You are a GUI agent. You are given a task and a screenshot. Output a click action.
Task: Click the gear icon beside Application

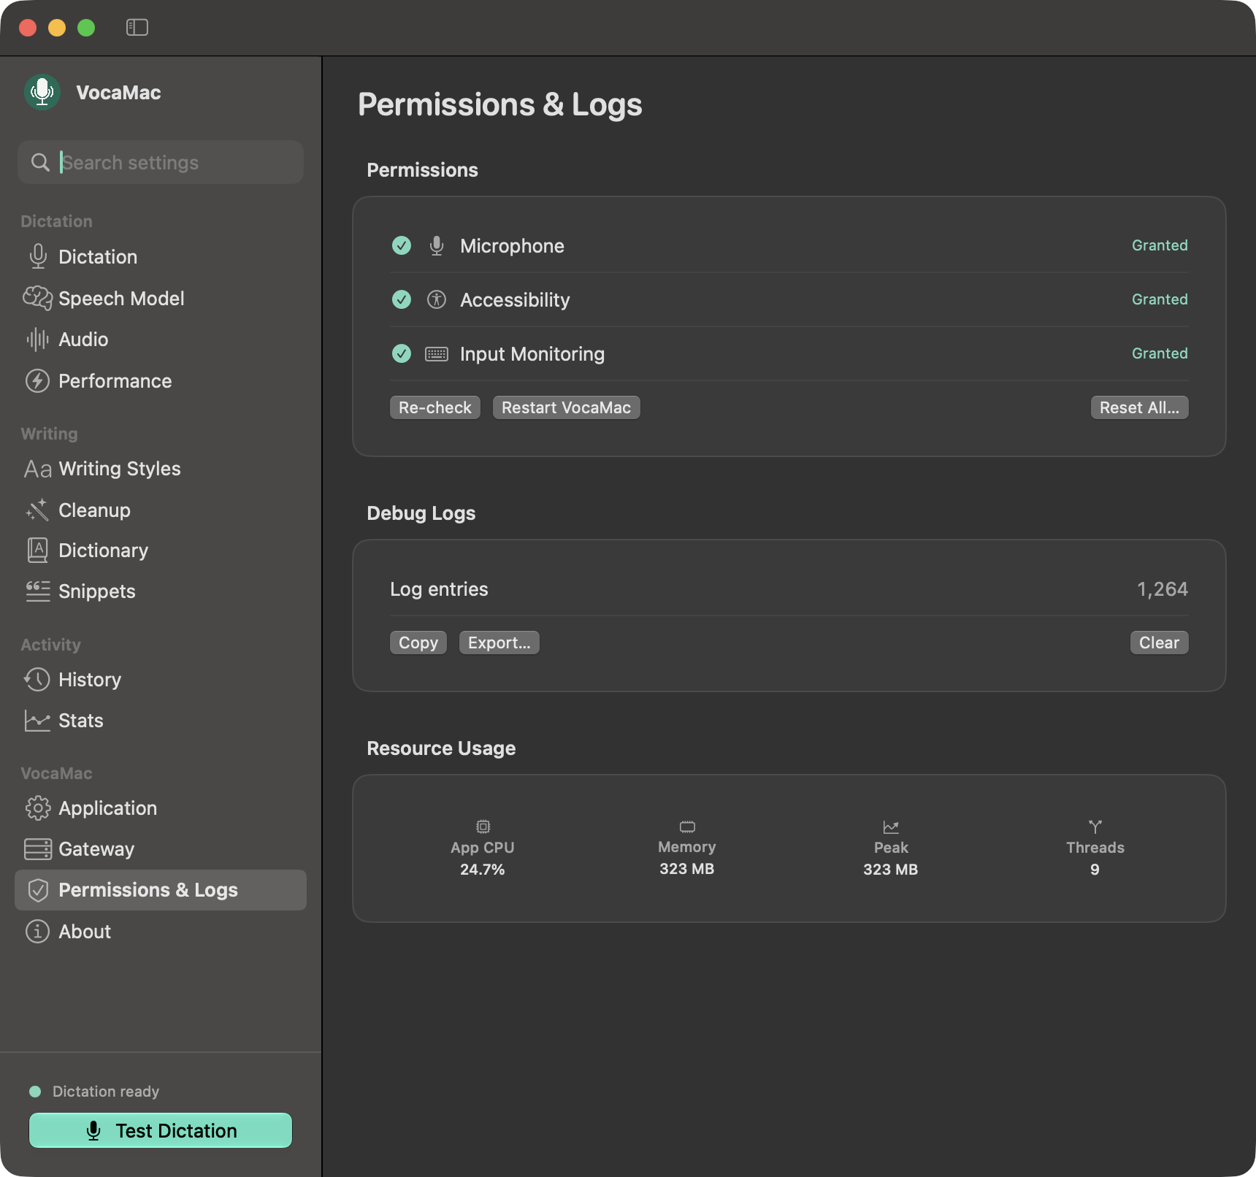coord(38,808)
